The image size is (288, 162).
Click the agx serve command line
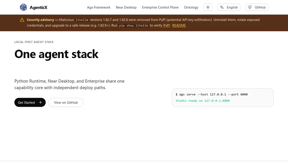click(212, 94)
